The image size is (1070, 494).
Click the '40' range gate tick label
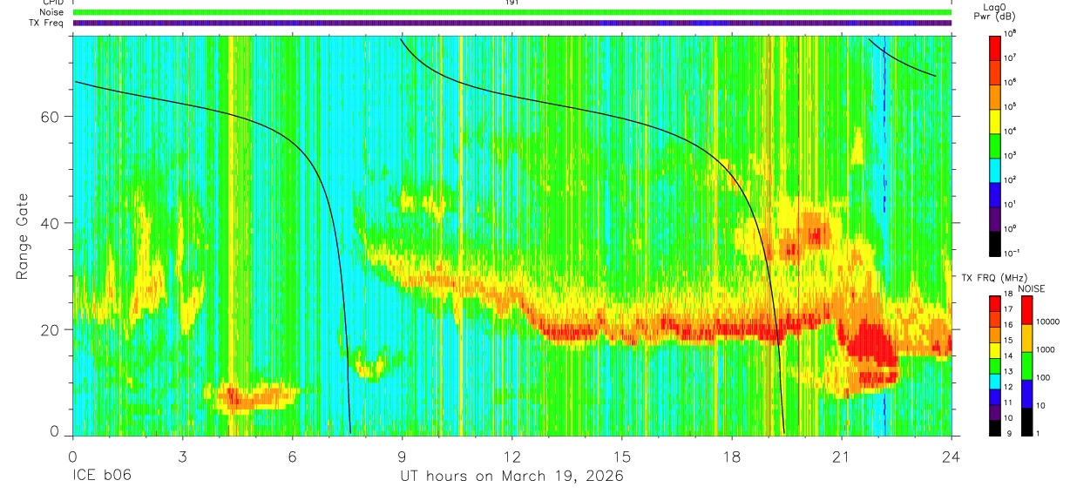(x=51, y=223)
